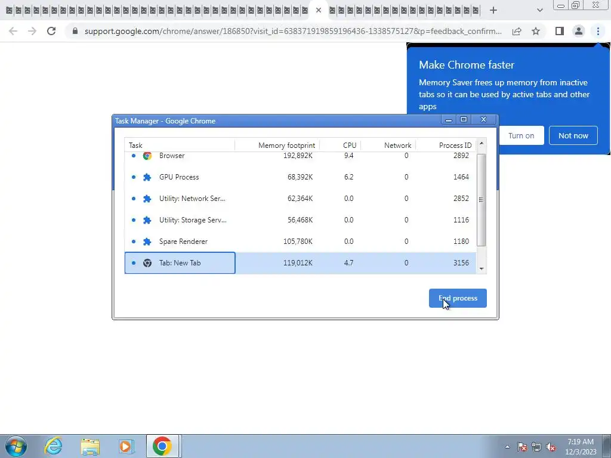Close the Task Manager window
This screenshot has height=458, width=611.
tap(483, 119)
